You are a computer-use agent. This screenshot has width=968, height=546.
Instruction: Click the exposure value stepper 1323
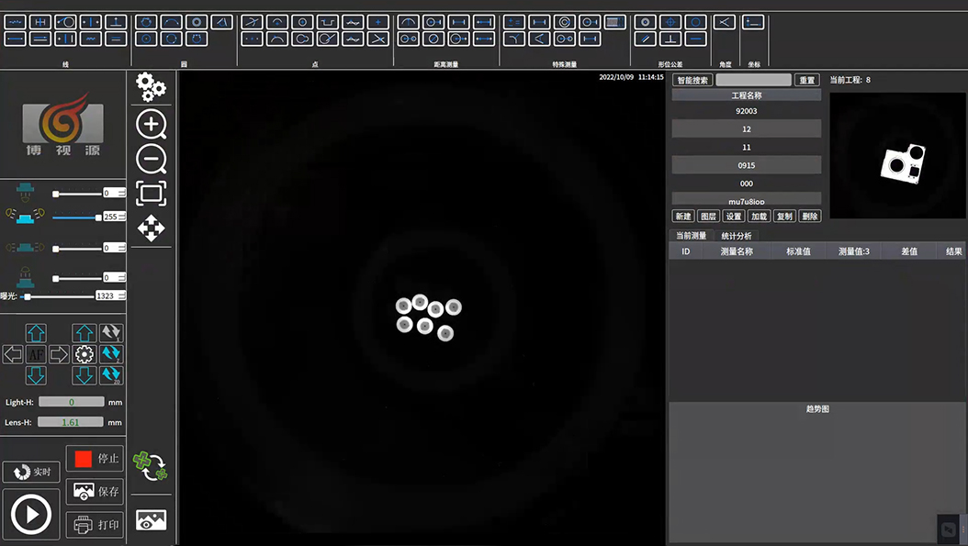pos(110,296)
